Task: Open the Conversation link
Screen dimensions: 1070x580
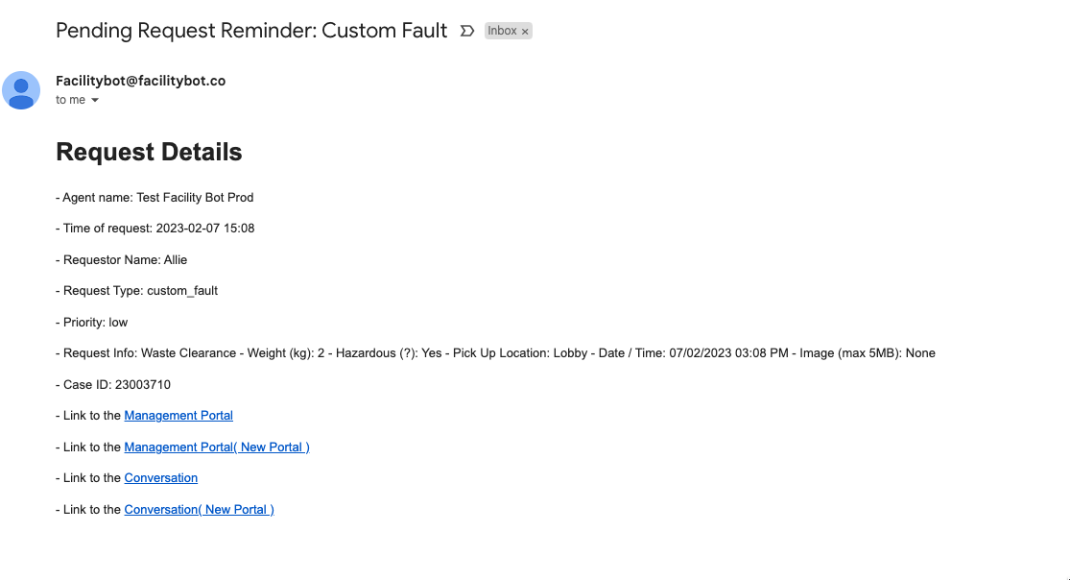Action: (x=161, y=477)
